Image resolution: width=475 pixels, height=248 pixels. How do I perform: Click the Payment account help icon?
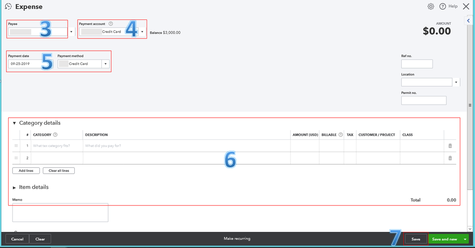(x=110, y=24)
